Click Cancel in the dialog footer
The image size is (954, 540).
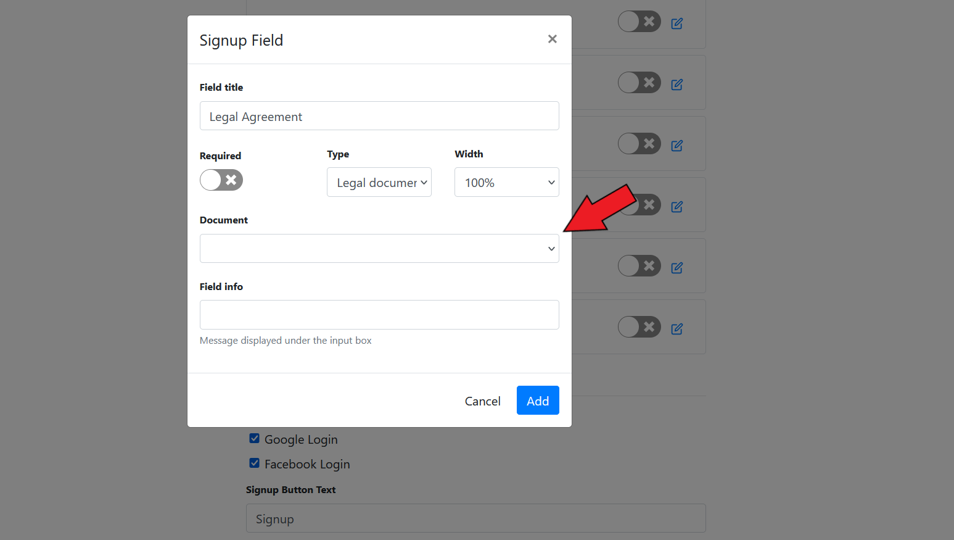click(x=482, y=401)
